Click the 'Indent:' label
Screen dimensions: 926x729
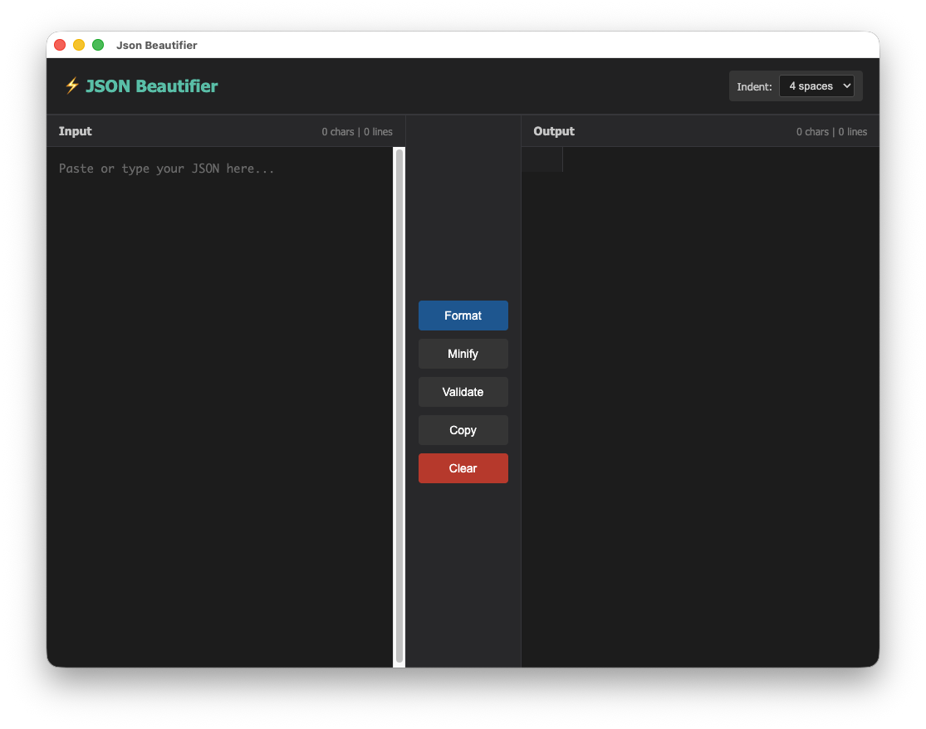coord(754,86)
